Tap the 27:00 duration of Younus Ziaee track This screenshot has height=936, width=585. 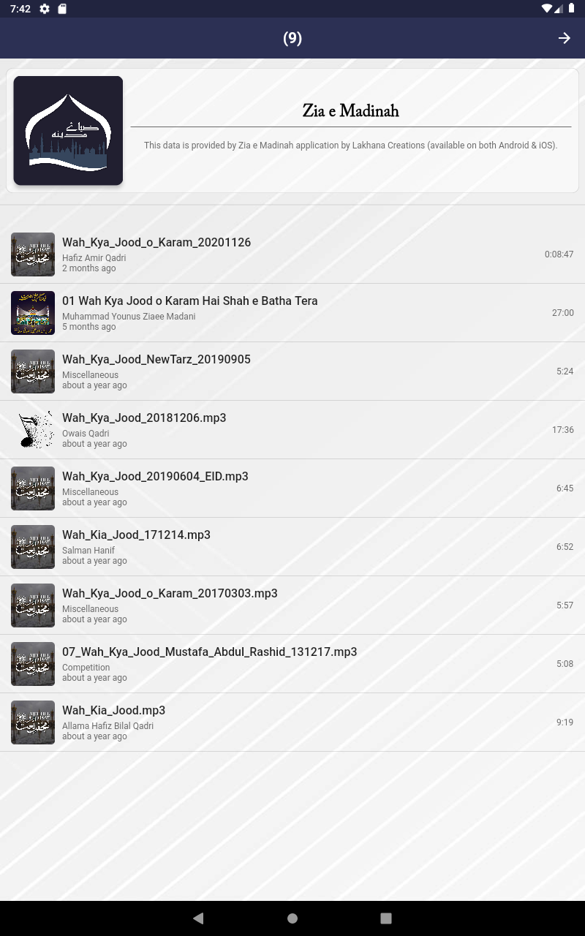tap(562, 313)
